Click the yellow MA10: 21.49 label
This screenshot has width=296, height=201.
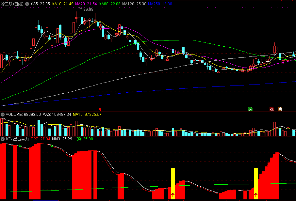(x=62, y=4)
